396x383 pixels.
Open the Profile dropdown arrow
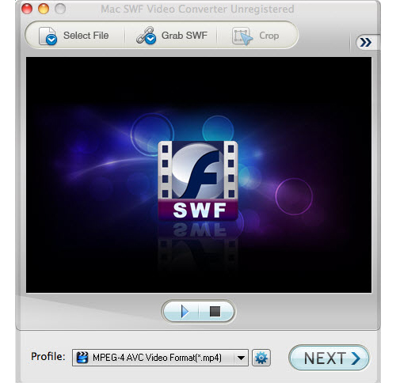tap(241, 358)
